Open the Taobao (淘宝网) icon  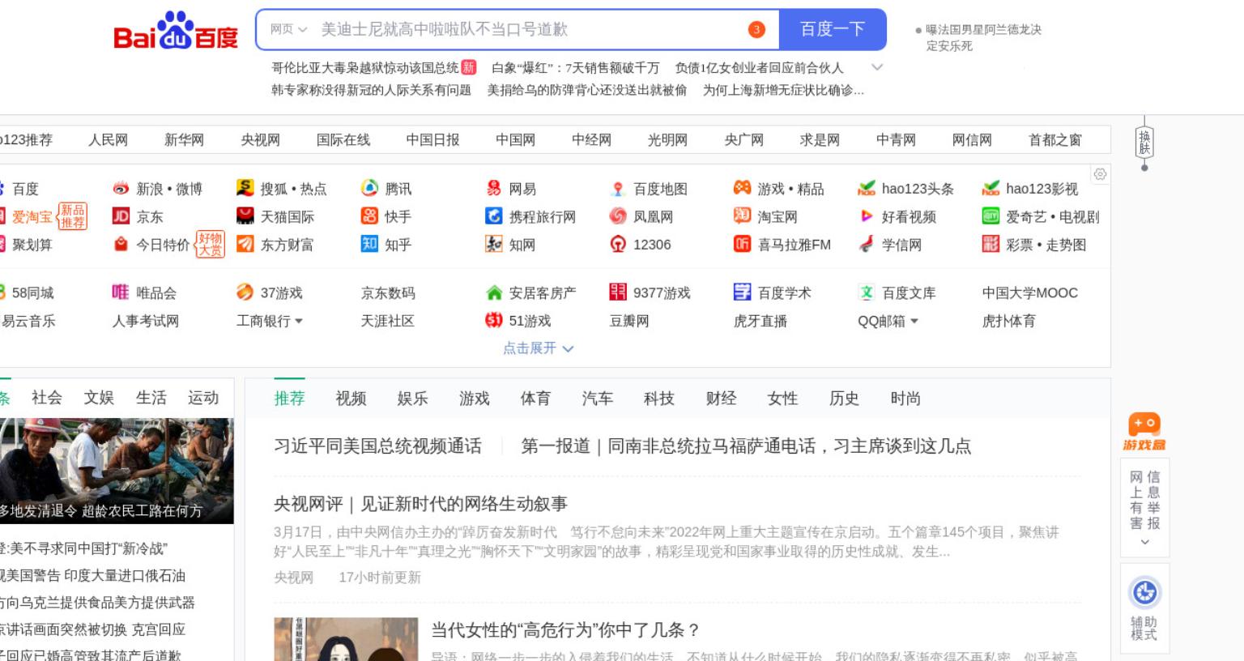click(742, 216)
